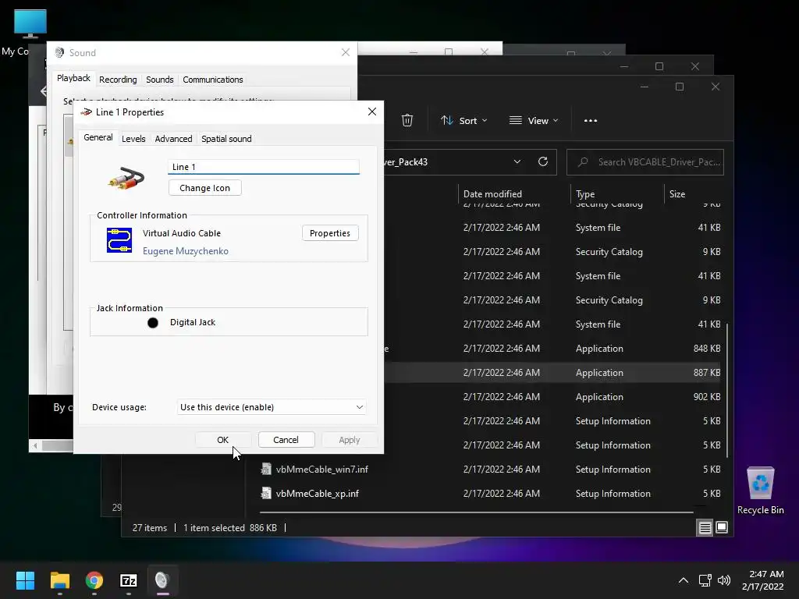Refresh the Explorer address bar
799x599 pixels.
click(543, 161)
